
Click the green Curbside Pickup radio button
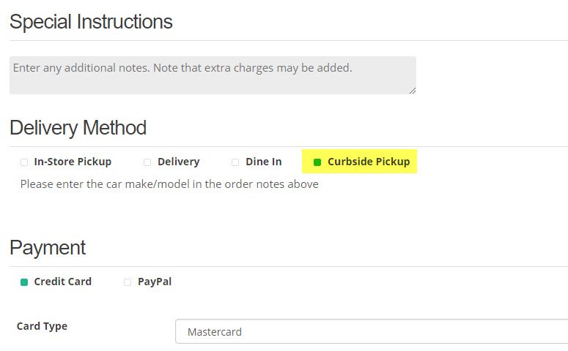(x=317, y=162)
